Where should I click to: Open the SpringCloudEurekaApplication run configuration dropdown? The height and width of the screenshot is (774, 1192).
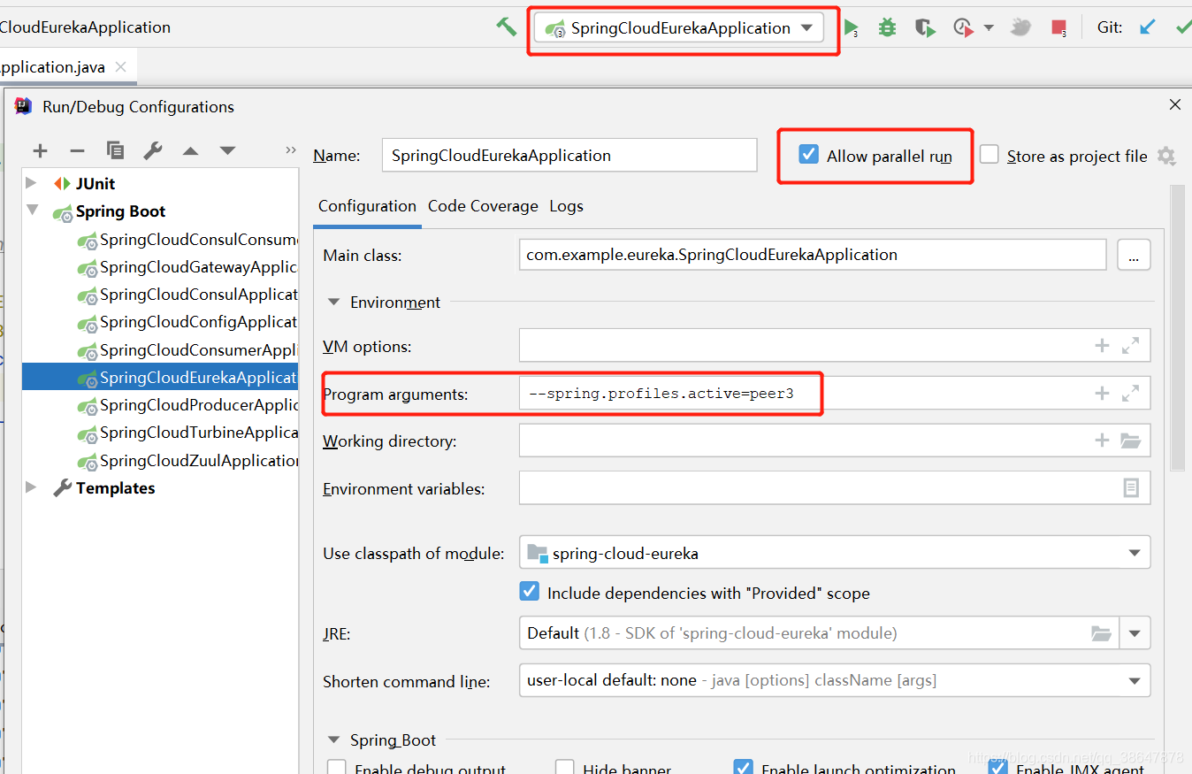pos(679,28)
